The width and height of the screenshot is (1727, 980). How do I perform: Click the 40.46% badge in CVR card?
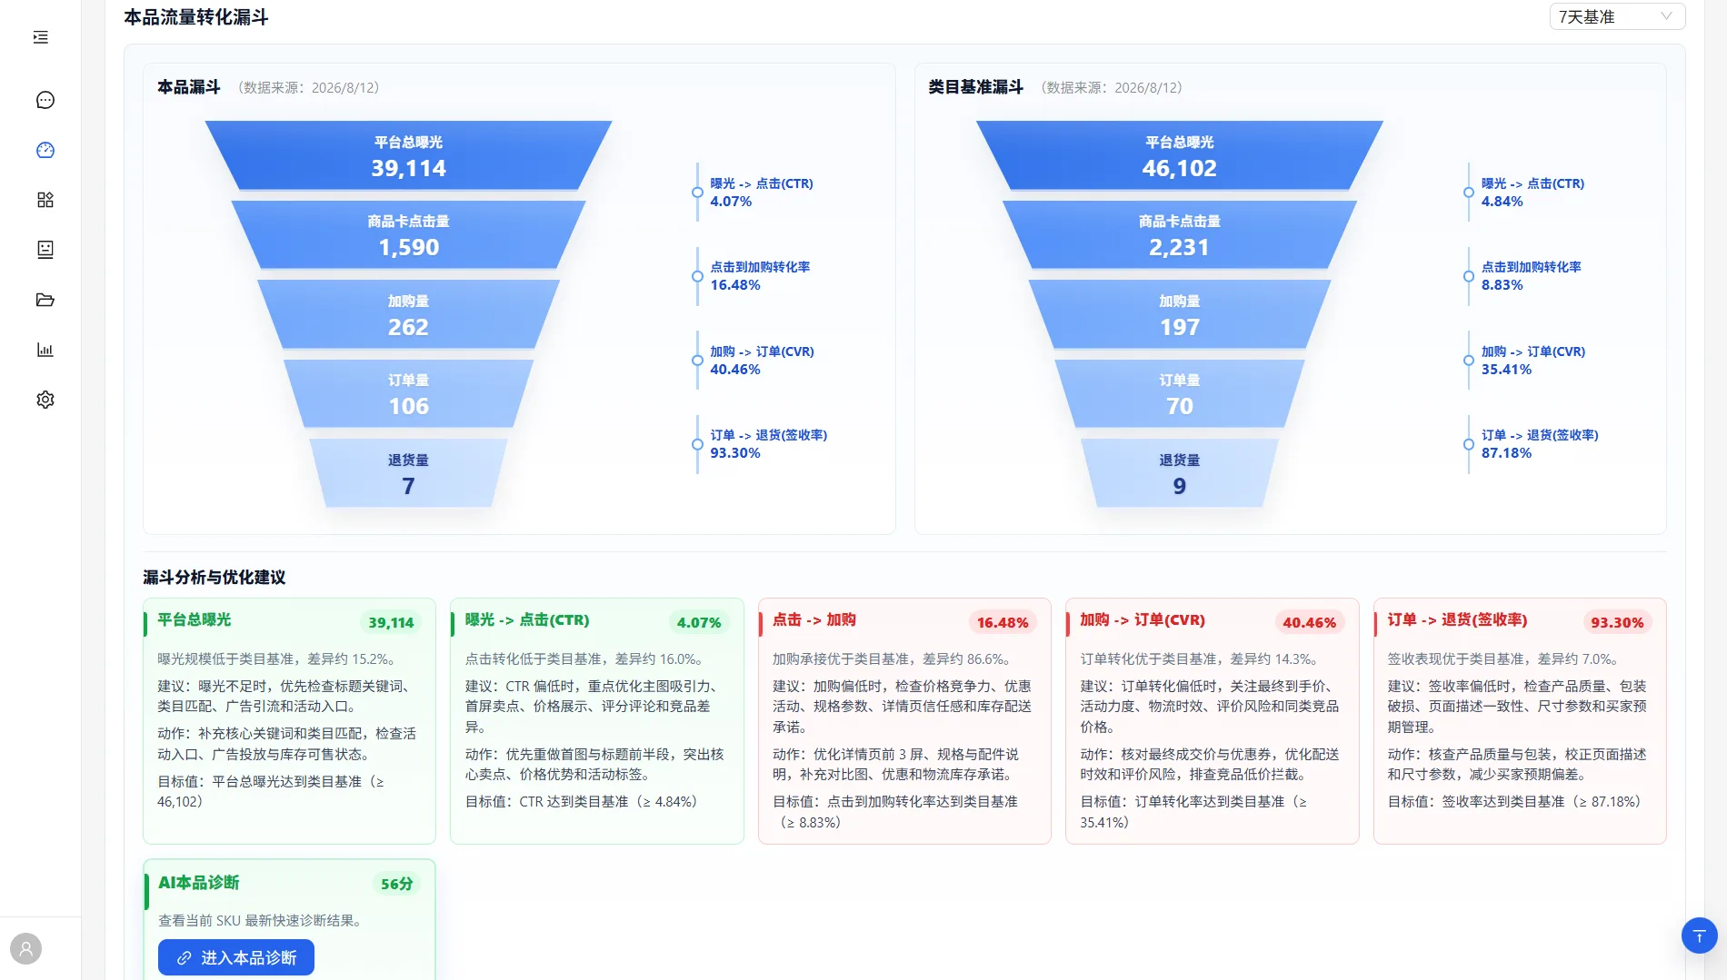pyautogui.click(x=1309, y=622)
